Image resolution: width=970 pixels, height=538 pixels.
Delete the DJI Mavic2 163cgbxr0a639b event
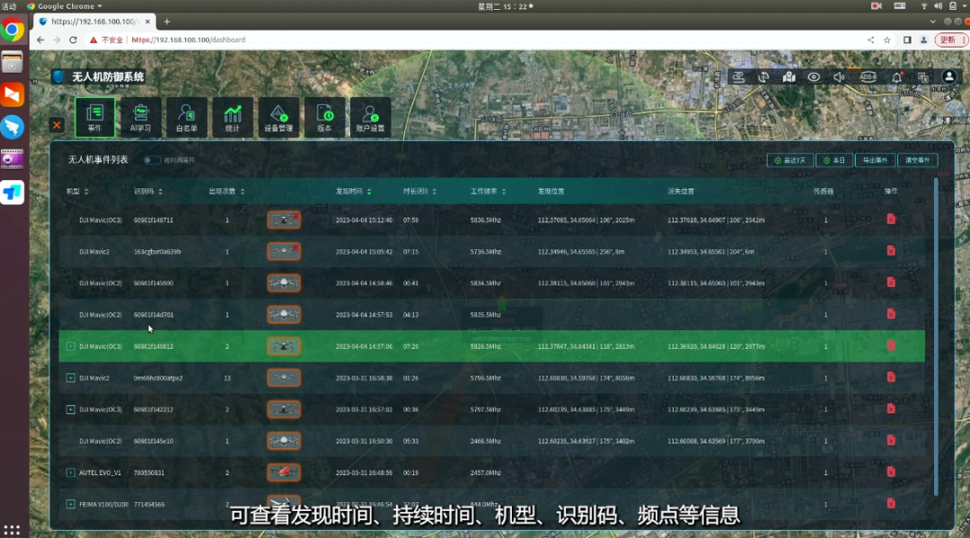(x=891, y=251)
